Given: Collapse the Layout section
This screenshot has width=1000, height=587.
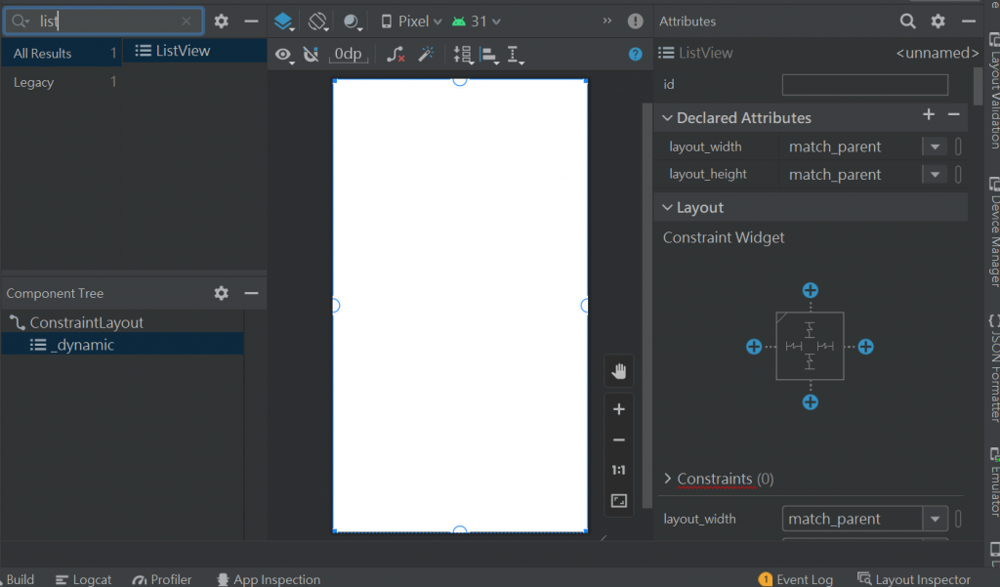Looking at the screenshot, I should pos(667,207).
